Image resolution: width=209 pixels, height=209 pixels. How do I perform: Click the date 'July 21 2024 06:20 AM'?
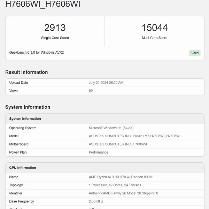point(106,83)
